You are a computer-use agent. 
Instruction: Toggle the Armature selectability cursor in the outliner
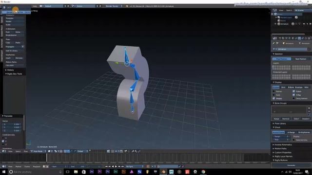(308, 24)
